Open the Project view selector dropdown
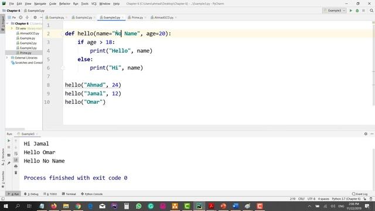This screenshot has width=375, height=211. (12, 18)
